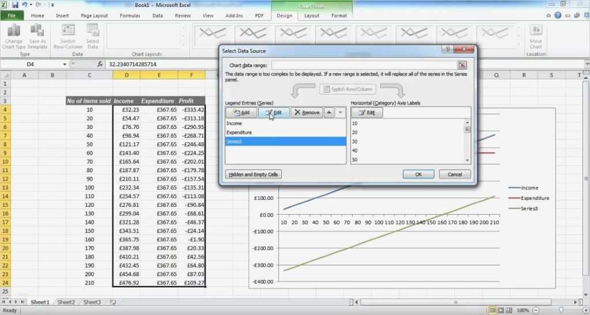Image resolution: width=590 pixels, height=315 pixels.
Task: Click the Undo arrow in title bar
Action: (x=25, y=5)
